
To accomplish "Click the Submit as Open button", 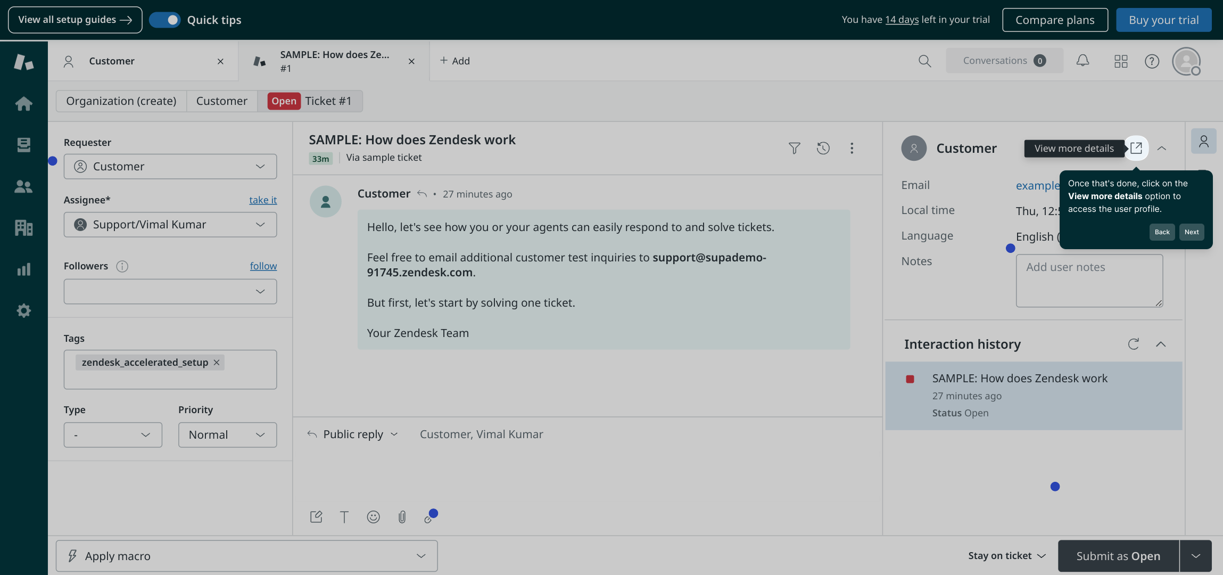I will (x=1118, y=556).
